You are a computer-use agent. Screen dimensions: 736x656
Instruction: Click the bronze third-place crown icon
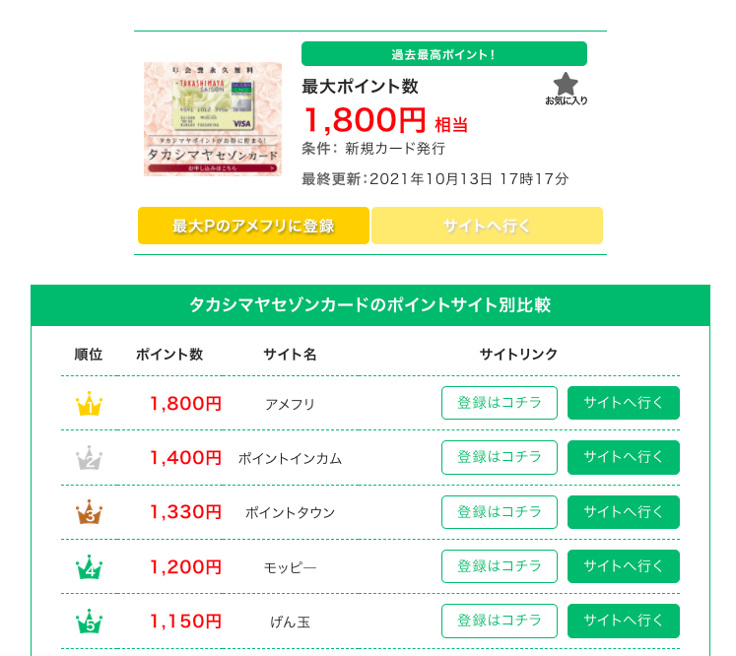(x=89, y=513)
